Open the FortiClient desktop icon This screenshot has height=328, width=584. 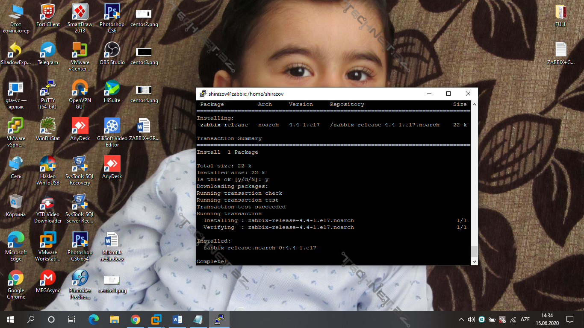click(x=48, y=12)
